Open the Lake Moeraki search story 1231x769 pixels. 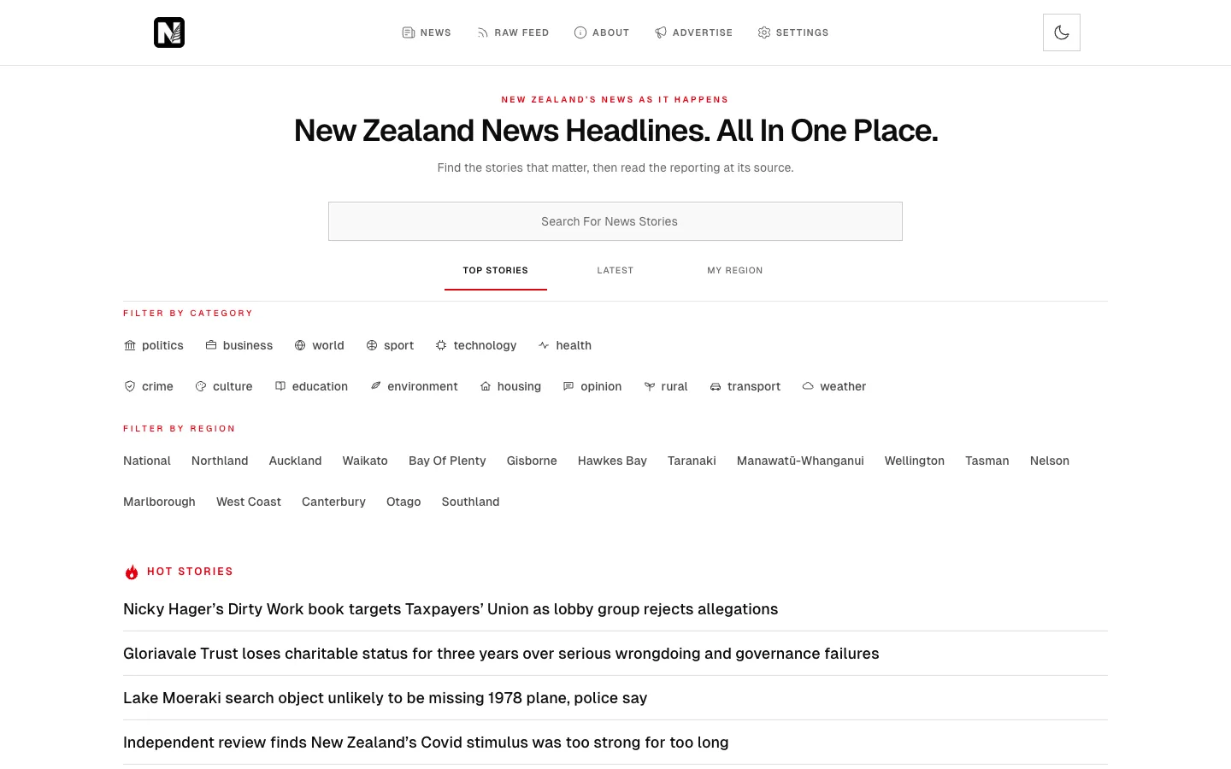click(x=385, y=698)
